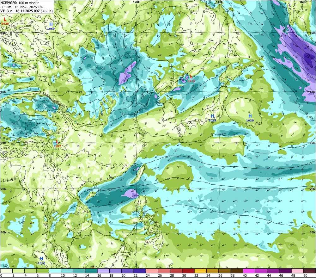Click the legend value 32
This screenshot has height=278, width=316.
(x=196, y=275)
